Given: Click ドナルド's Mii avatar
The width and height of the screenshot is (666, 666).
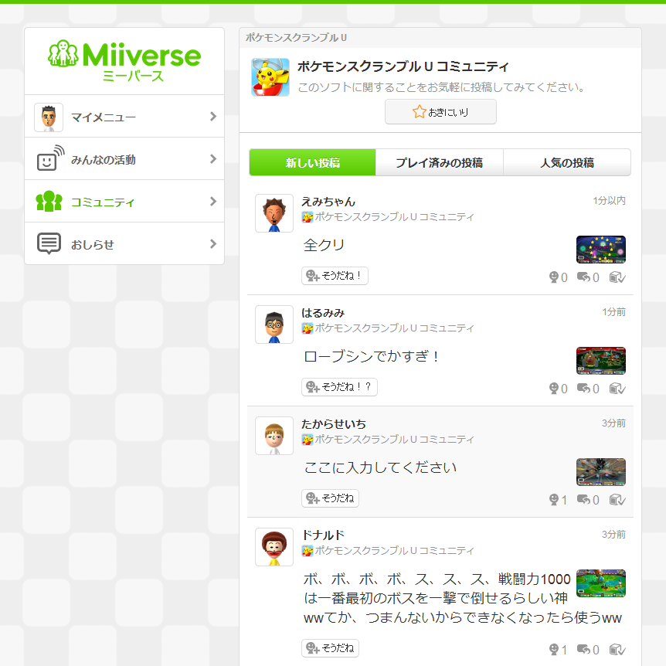Looking at the screenshot, I should 274,547.
